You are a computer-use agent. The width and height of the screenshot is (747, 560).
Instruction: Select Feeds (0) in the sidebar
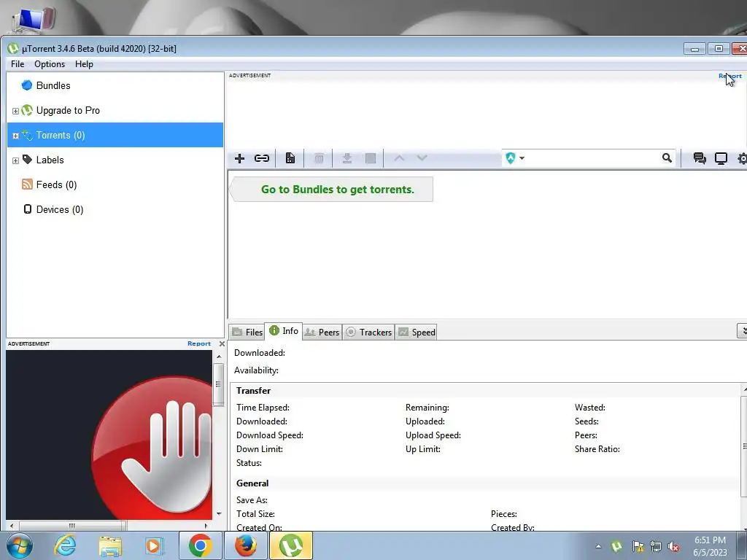tap(56, 184)
